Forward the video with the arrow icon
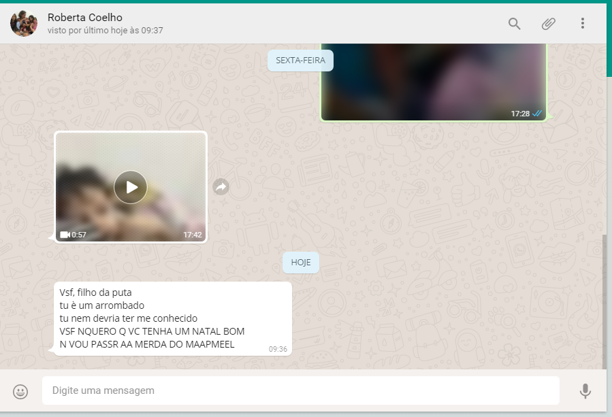612x417 pixels. (x=221, y=187)
